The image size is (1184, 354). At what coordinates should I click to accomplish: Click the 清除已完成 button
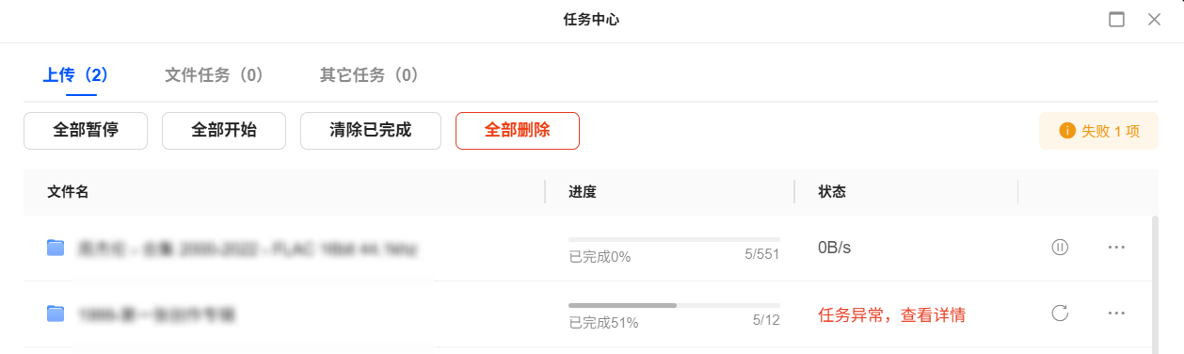(x=371, y=131)
